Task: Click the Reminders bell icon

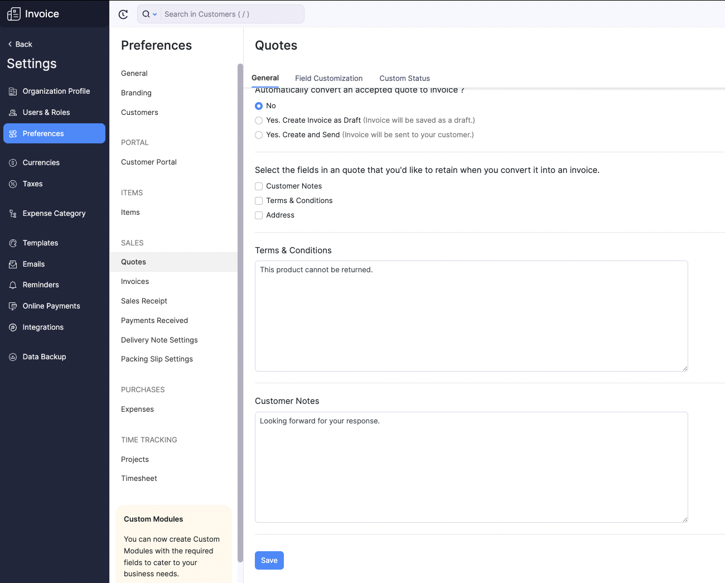Action: pos(12,285)
